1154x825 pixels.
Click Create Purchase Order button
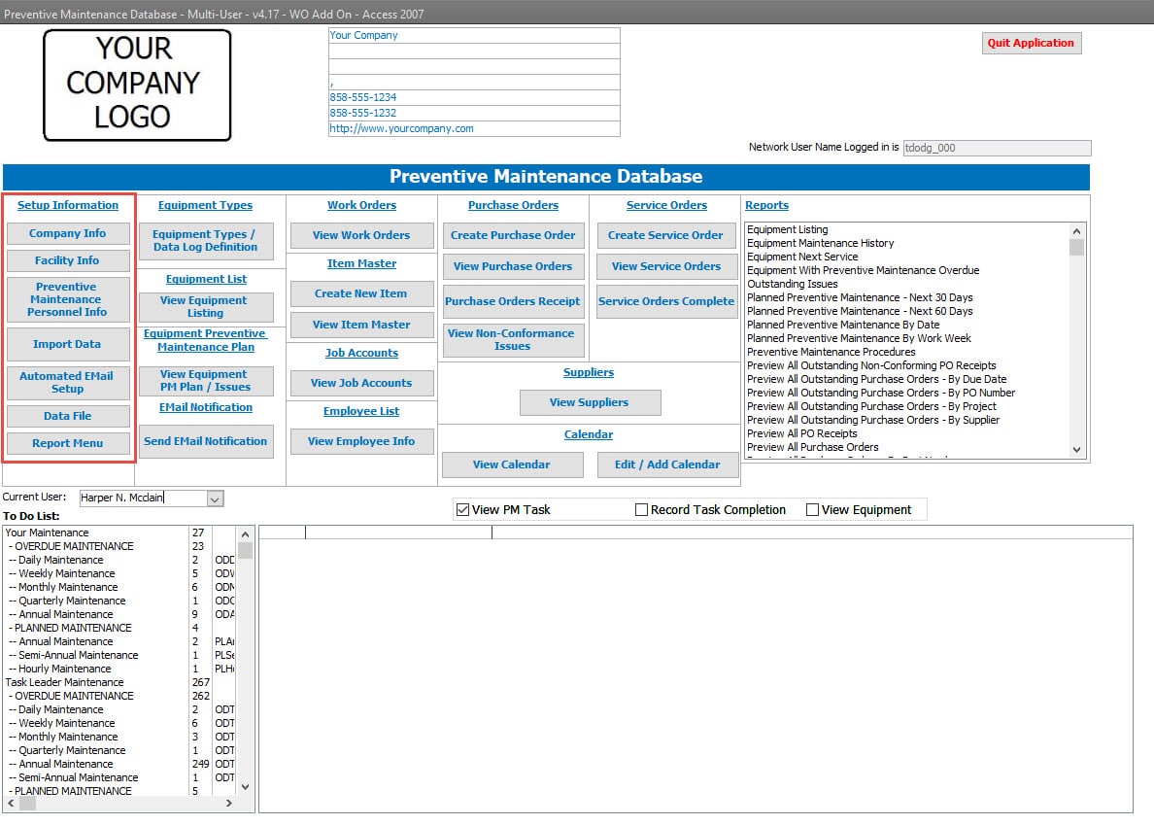[x=513, y=235]
